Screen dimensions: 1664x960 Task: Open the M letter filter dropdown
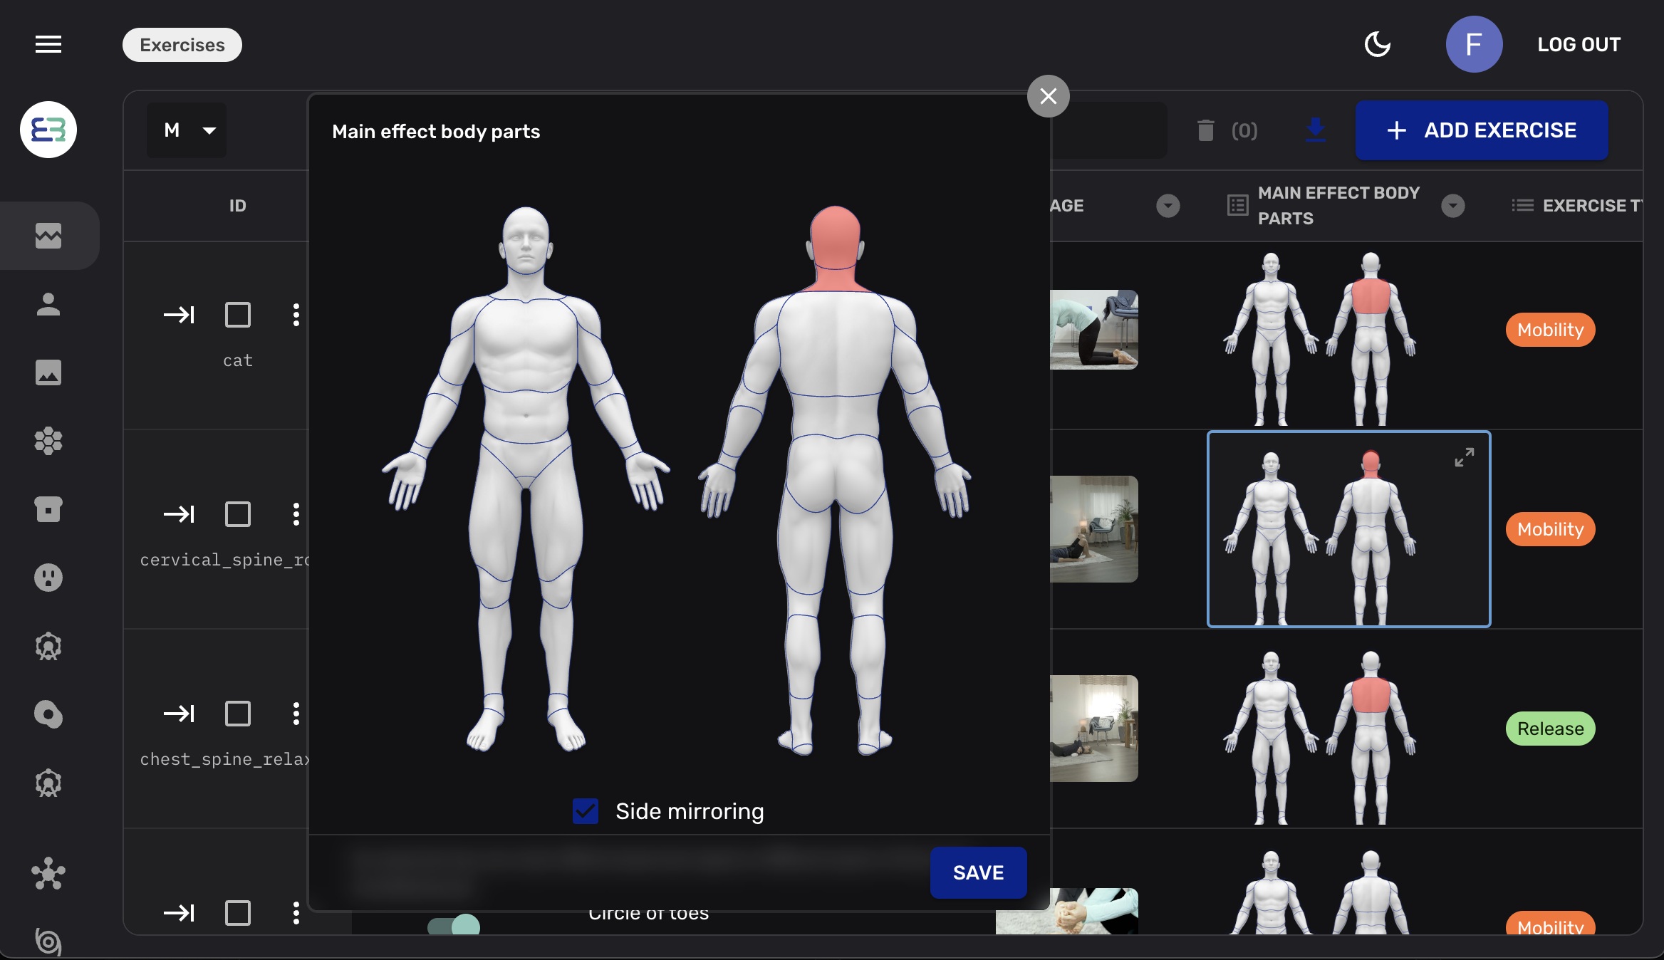(186, 130)
